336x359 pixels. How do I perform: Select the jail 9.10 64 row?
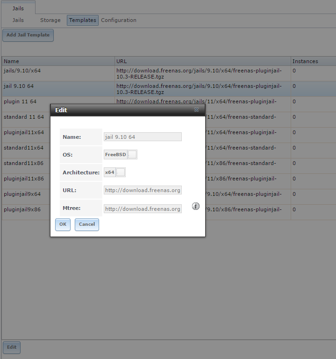[169, 89]
